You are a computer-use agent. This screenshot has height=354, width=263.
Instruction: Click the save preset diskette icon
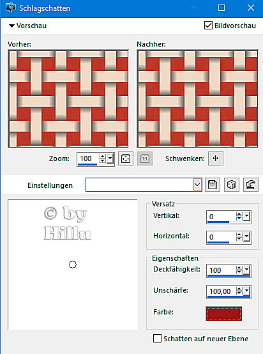pyautogui.click(x=213, y=185)
